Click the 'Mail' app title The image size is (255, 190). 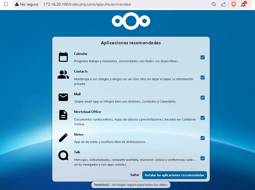pyautogui.click(x=77, y=94)
